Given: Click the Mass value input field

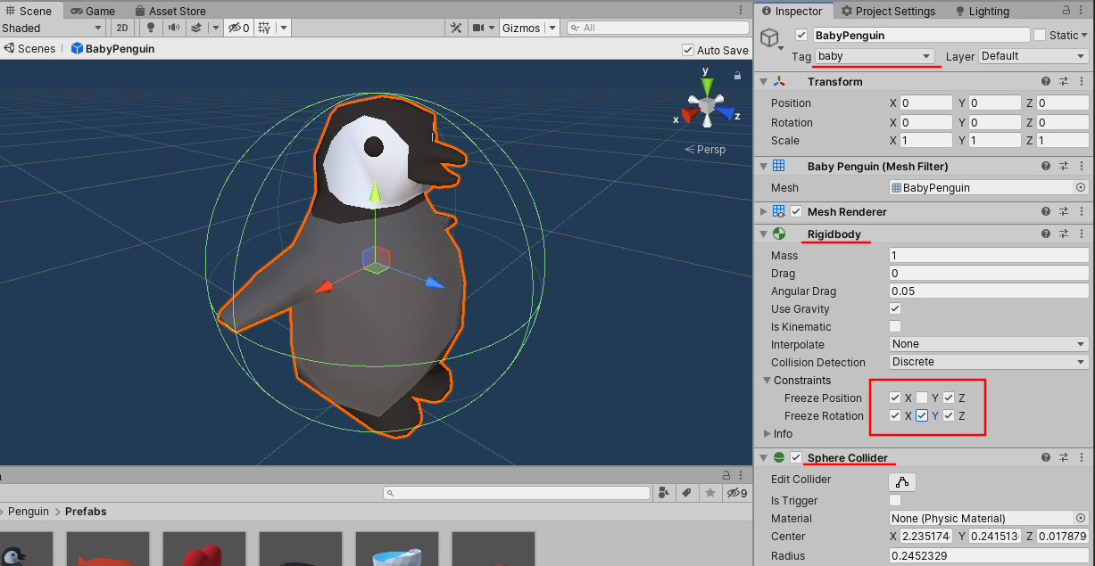Looking at the screenshot, I should pyautogui.click(x=989, y=255).
